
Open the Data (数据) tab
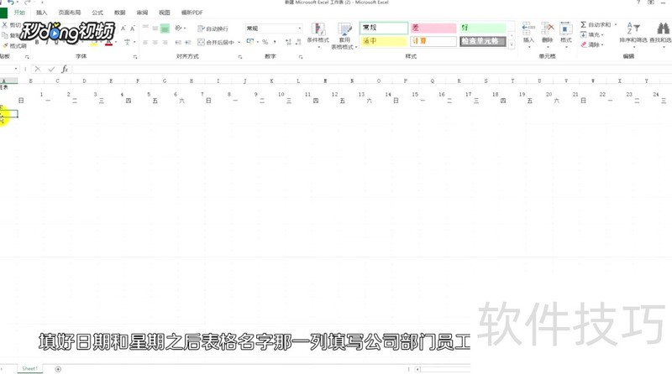119,13
